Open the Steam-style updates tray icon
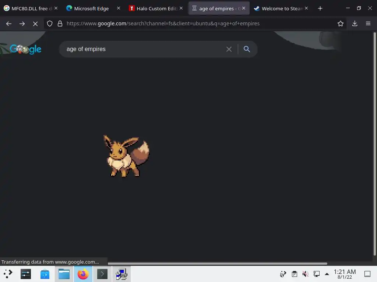The height and width of the screenshot is (282, 377). click(283, 274)
